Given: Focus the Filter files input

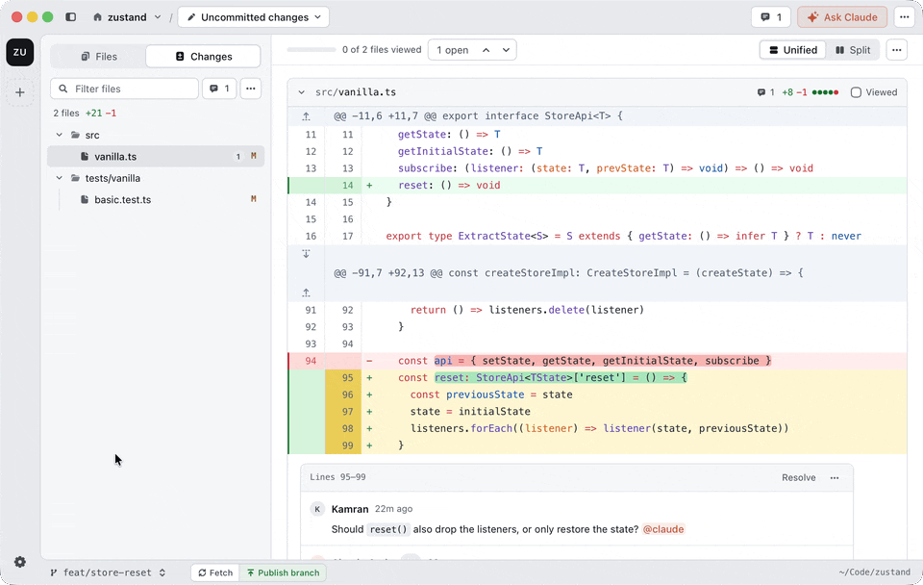Looking at the screenshot, I should click(x=125, y=89).
